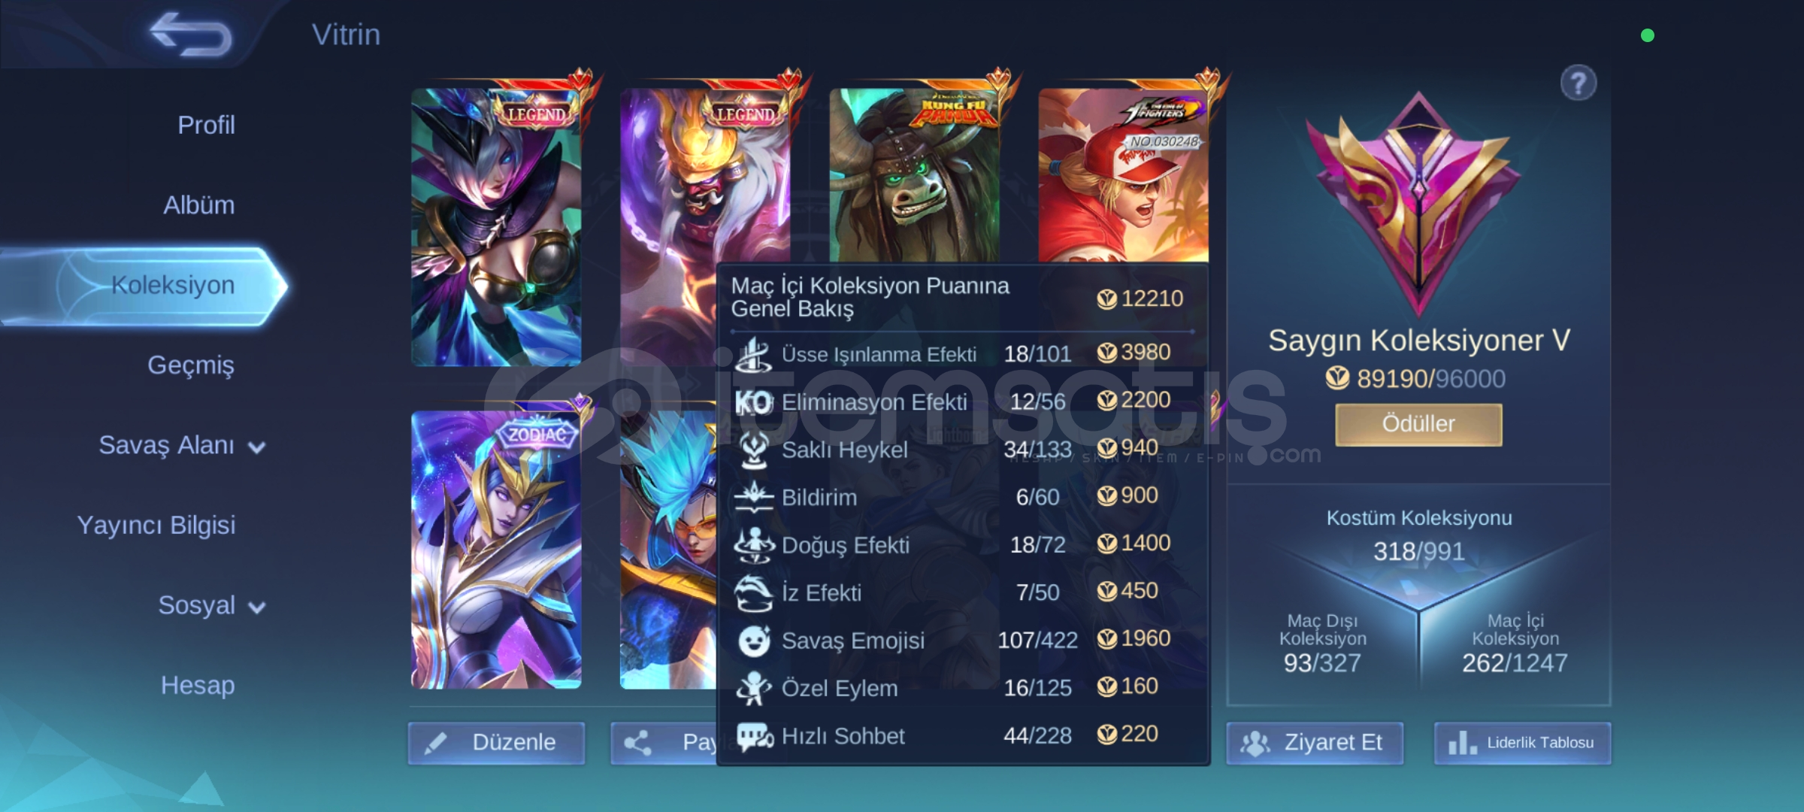Click the Savaş Emojisi smiley icon
Viewport: 1804px width, 812px height.
coord(754,641)
